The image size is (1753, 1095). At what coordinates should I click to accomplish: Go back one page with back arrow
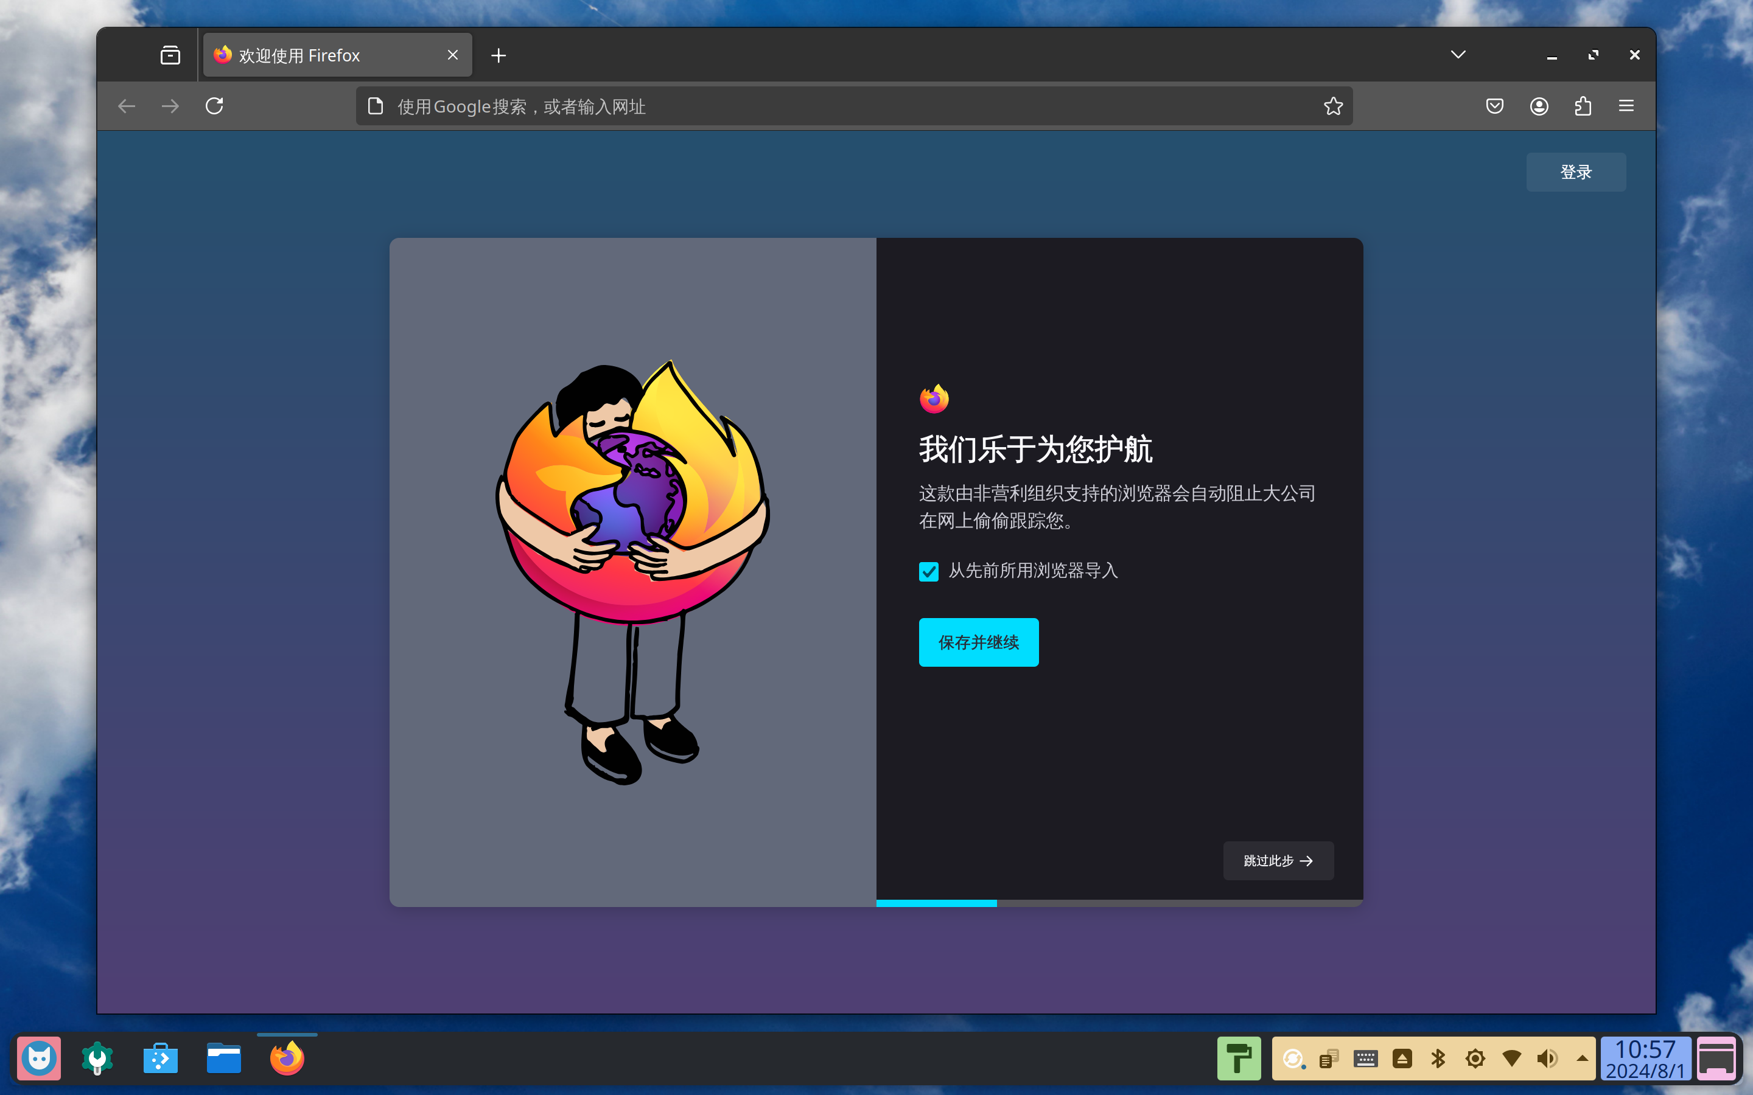pyautogui.click(x=127, y=106)
